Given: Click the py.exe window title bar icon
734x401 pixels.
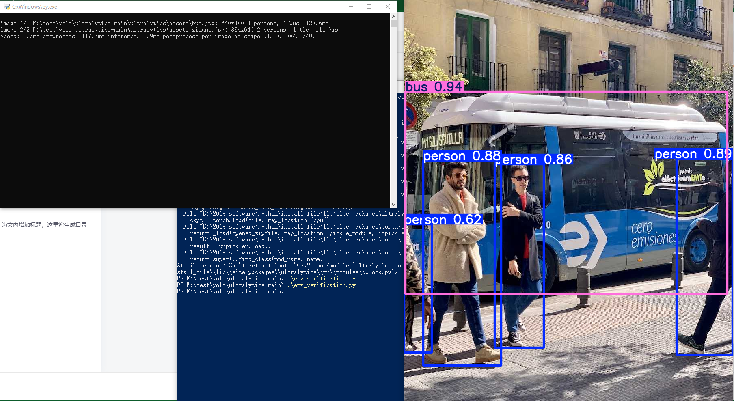Looking at the screenshot, I should point(6,6).
